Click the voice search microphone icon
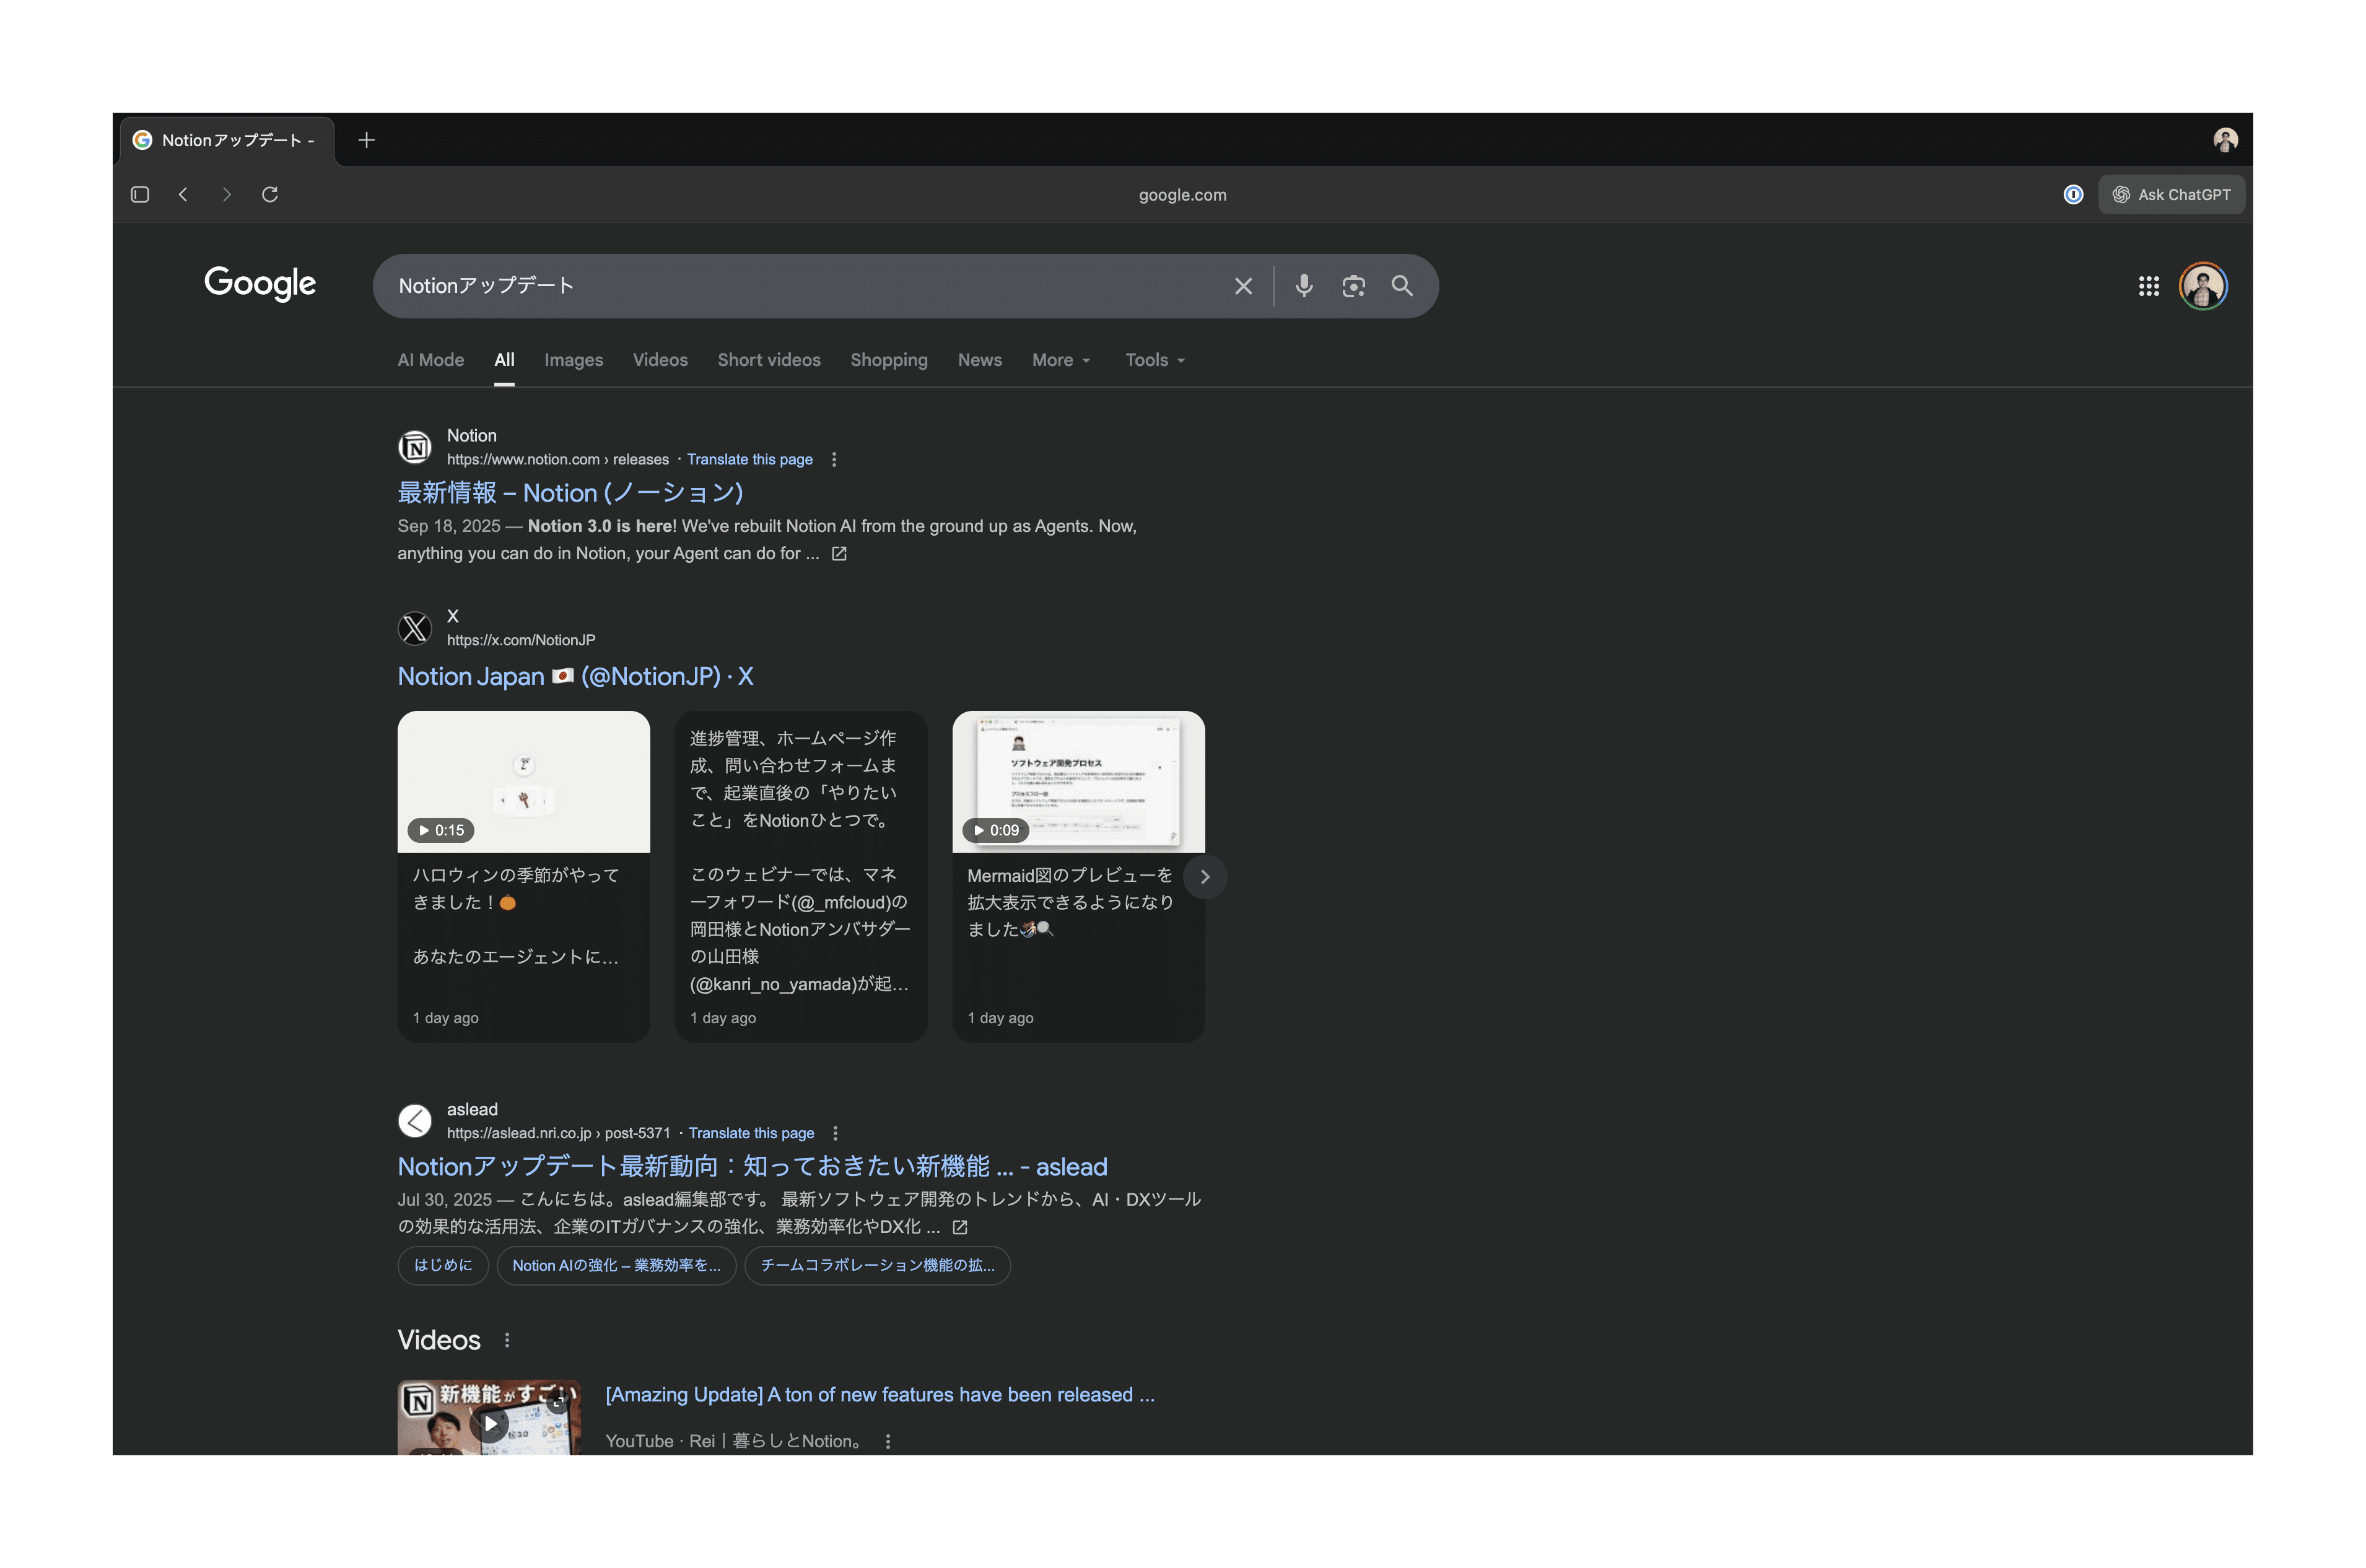 click(1303, 286)
